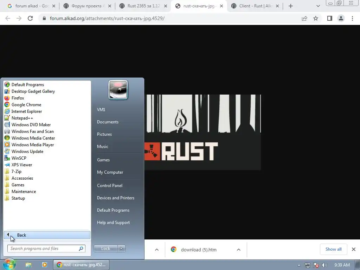Image resolution: width=360 pixels, height=270 pixels.
Task: Toggle the Chrome side panel
Action: 330,18
